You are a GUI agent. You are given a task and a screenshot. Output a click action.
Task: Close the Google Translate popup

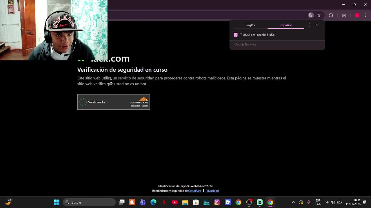317,25
